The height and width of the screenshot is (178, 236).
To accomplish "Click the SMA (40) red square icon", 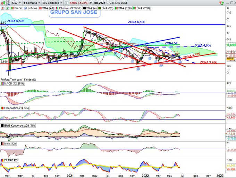I will [x=40, y=8].
